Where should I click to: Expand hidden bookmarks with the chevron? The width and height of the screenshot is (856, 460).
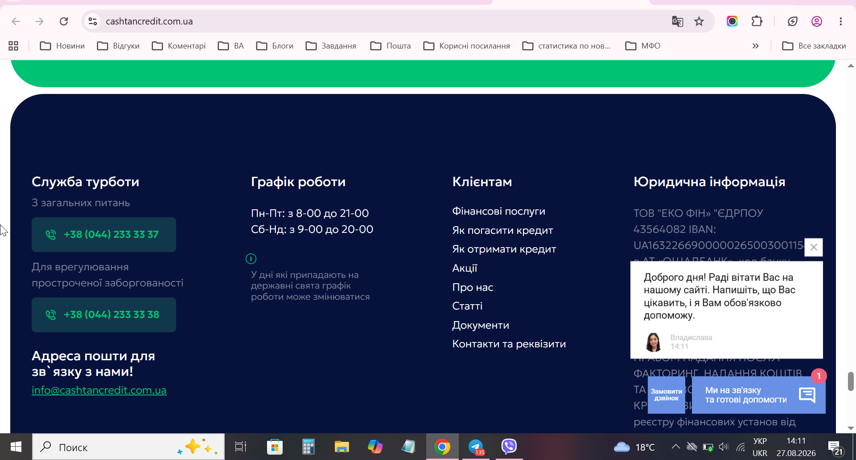point(755,46)
